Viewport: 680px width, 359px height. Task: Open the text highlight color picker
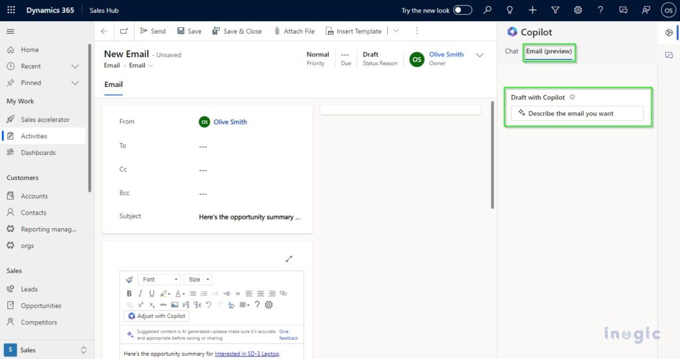(165, 293)
